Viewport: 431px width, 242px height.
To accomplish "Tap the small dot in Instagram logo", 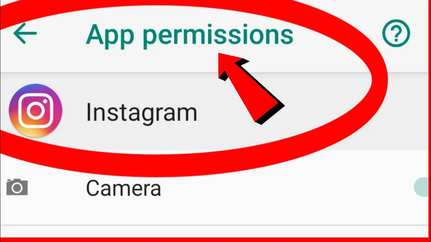I will [x=46, y=100].
